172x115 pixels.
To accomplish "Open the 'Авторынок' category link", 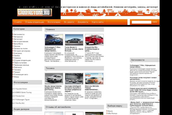I will [18, 37].
